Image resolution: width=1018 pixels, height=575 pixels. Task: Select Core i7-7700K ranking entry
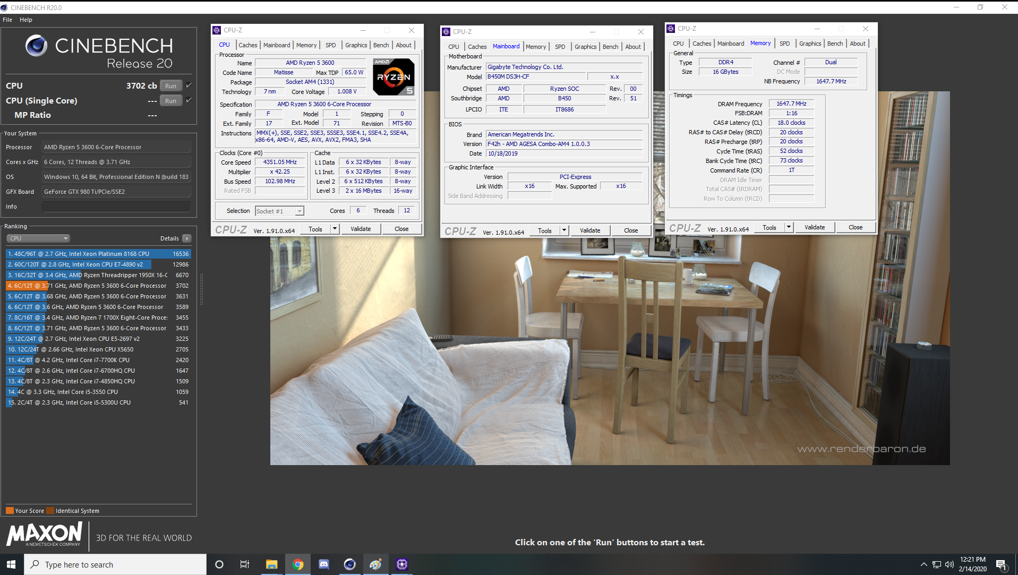[98, 360]
